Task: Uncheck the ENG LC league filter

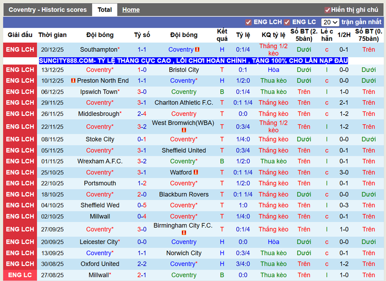Action: click(x=287, y=22)
